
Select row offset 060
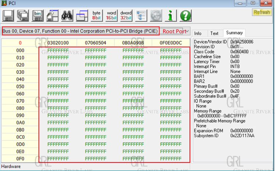coord(20,94)
